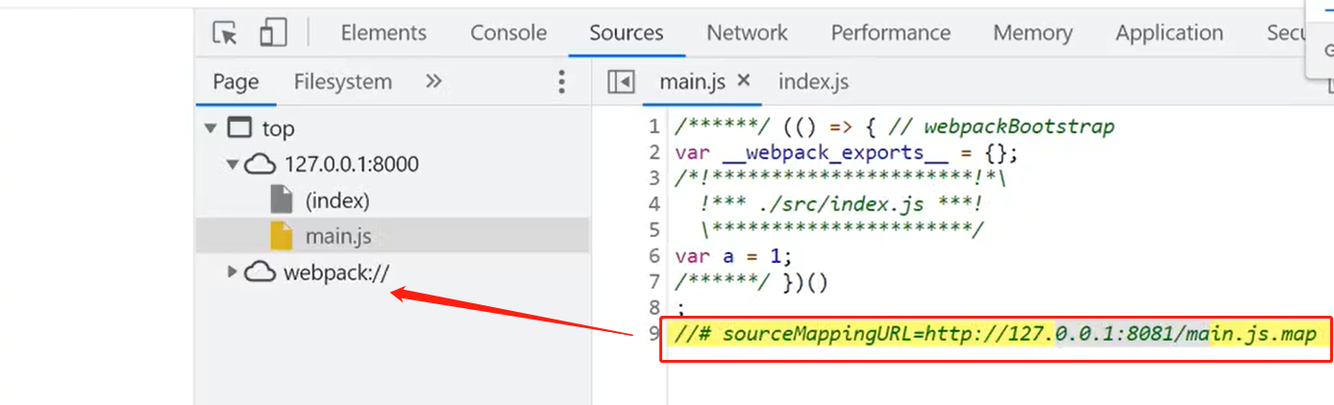The image size is (1334, 405).
Task: Open the (index) file in navigator
Action: pos(337,201)
